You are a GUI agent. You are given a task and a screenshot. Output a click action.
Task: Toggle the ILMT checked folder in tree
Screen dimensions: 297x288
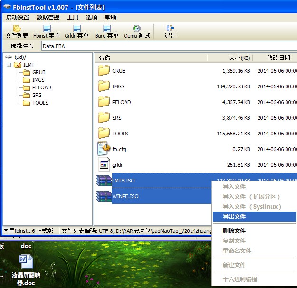point(18,65)
